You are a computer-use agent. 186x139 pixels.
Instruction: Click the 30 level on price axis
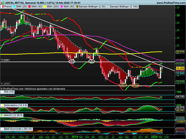point(178,15)
